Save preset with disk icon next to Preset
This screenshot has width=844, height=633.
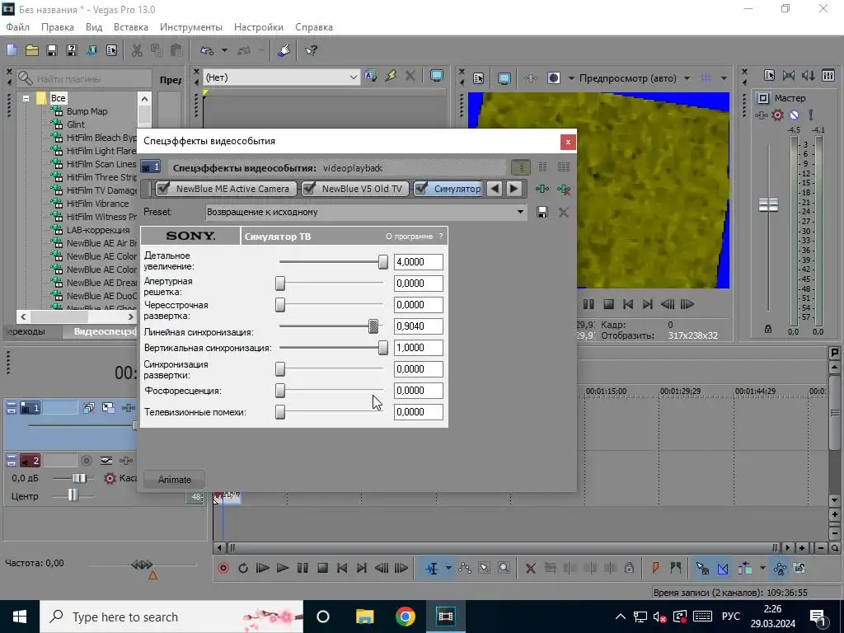pyautogui.click(x=542, y=212)
